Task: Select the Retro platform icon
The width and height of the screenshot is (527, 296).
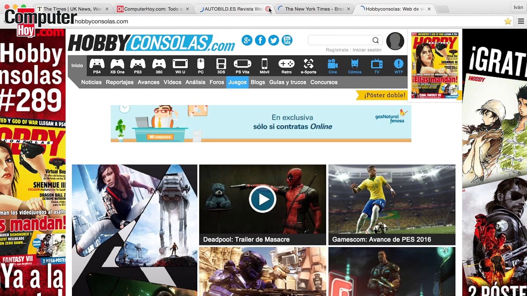Action: (x=287, y=66)
